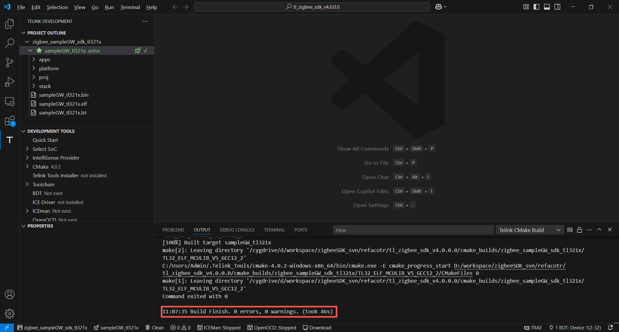Expand the stack folder
Viewport: 619px width, 332px height.
point(34,86)
